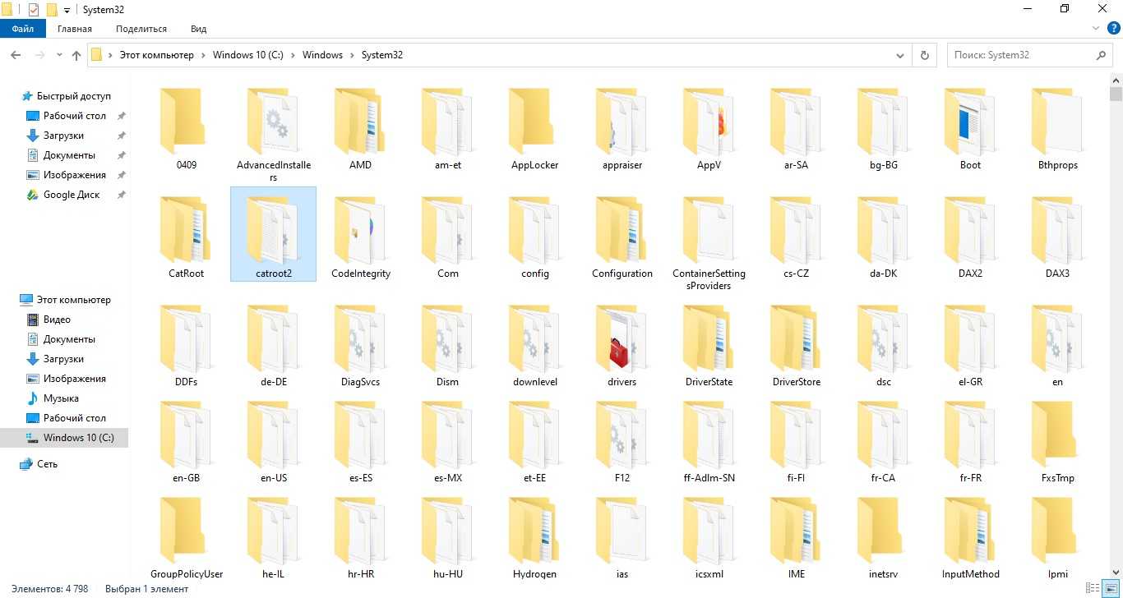Open Google Диск in Quick access

pos(72,195)
